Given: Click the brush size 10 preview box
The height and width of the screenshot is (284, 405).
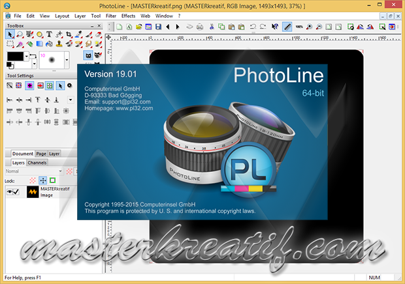Looking at the screenshot, I should pyautogui.click(x=52, y=60).
